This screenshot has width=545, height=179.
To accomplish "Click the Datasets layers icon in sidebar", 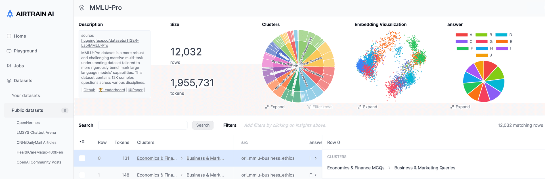I will point(9,81).
